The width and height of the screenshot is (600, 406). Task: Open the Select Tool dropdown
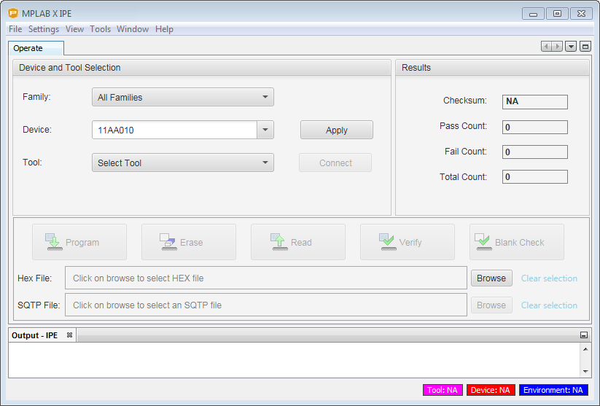182,163
